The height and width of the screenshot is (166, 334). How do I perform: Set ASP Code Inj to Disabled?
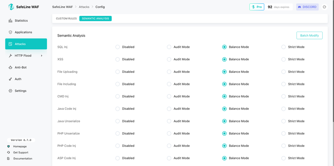pyautogui.click(x=118, y=158)
